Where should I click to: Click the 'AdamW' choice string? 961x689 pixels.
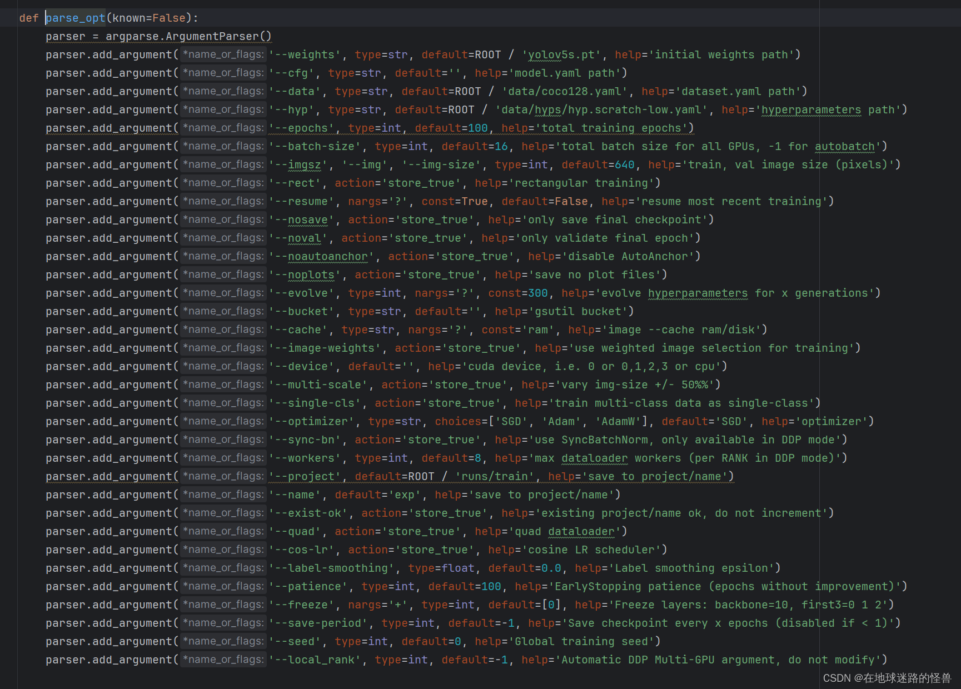pos(619,421)
